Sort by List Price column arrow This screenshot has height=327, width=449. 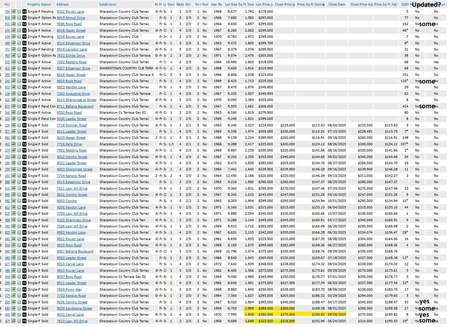(272, 4)
